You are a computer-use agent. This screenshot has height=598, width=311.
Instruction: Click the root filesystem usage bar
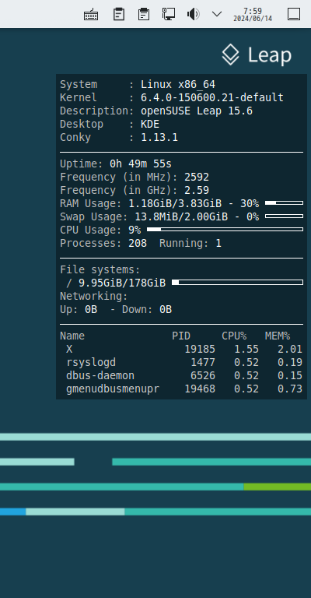[x=238, y=282]
